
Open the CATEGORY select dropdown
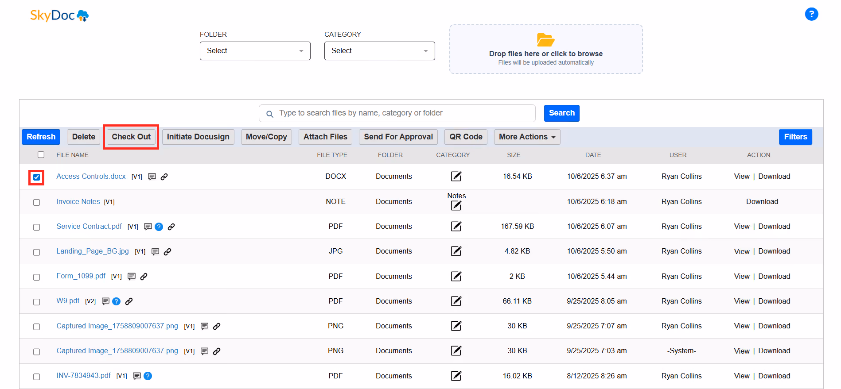(380, 51)
